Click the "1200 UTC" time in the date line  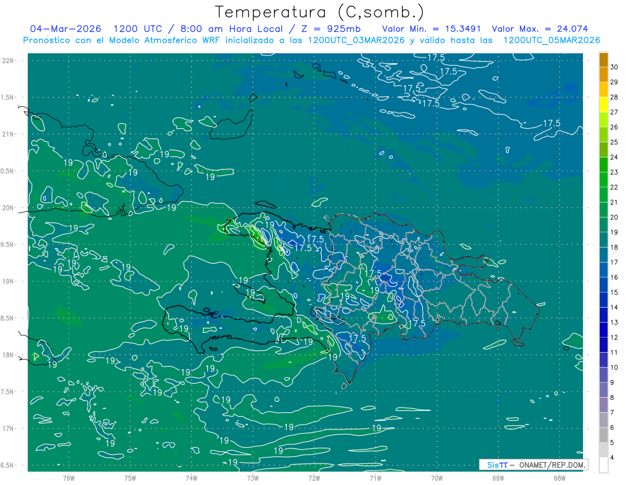click(x=138, y=29)
